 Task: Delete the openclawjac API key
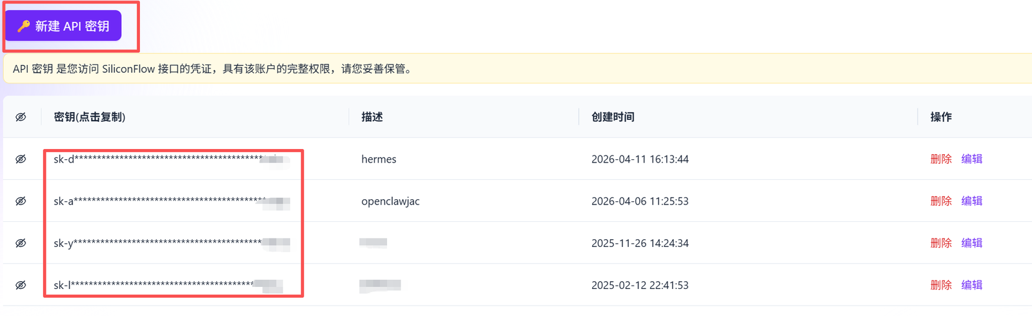[940, 201]
